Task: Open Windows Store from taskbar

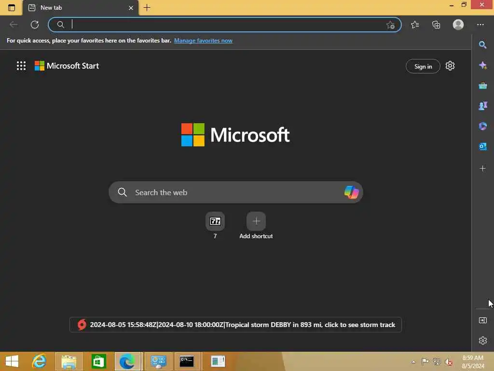Action: click(98, 361)
